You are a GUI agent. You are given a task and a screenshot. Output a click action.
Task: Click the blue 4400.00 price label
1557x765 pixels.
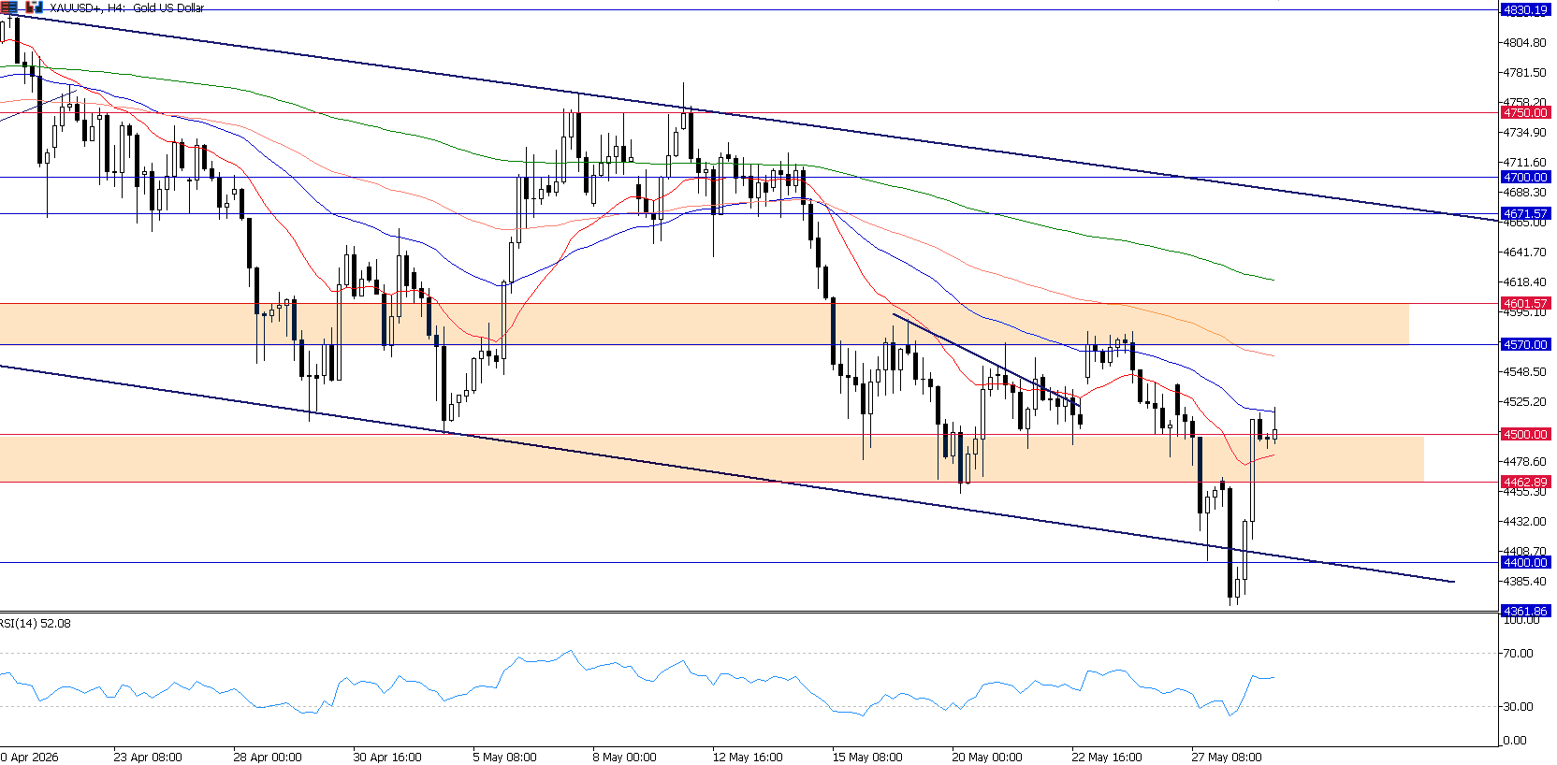1524,563
